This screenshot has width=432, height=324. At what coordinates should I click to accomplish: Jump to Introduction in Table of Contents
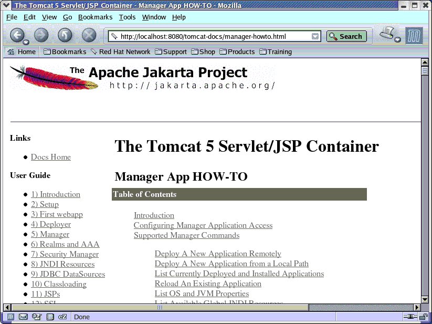tap(154, 215)
